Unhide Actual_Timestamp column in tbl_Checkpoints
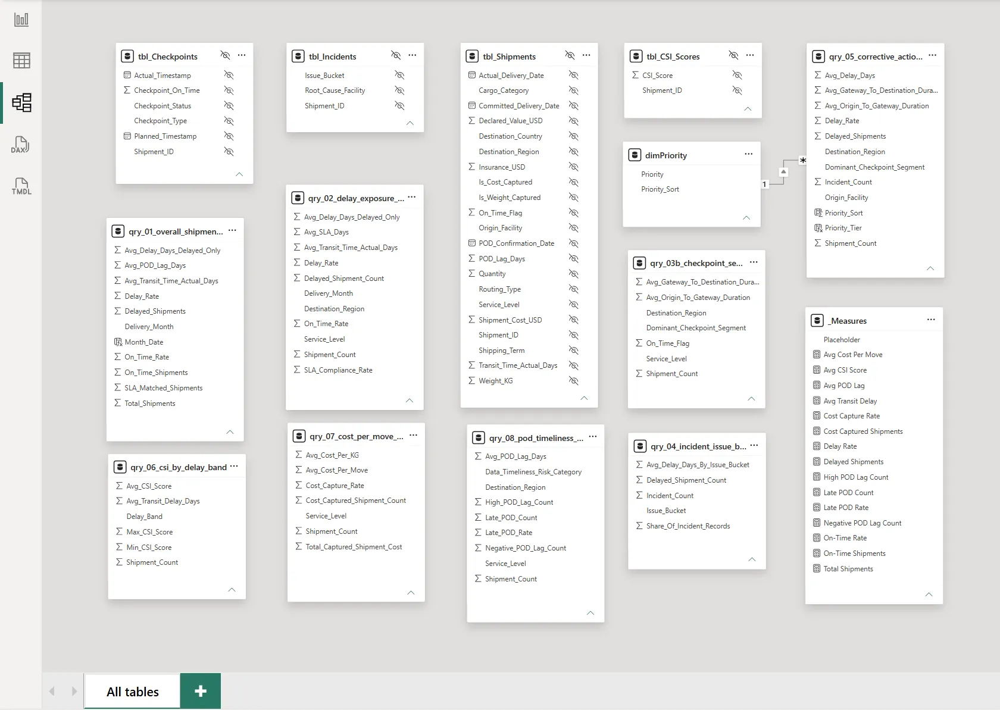This screenshot has height=710, width=1000. click(229, 75)
